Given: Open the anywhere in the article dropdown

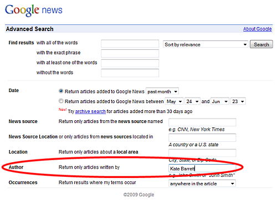Looking at the screenshot, I should (x=202, y=183).
